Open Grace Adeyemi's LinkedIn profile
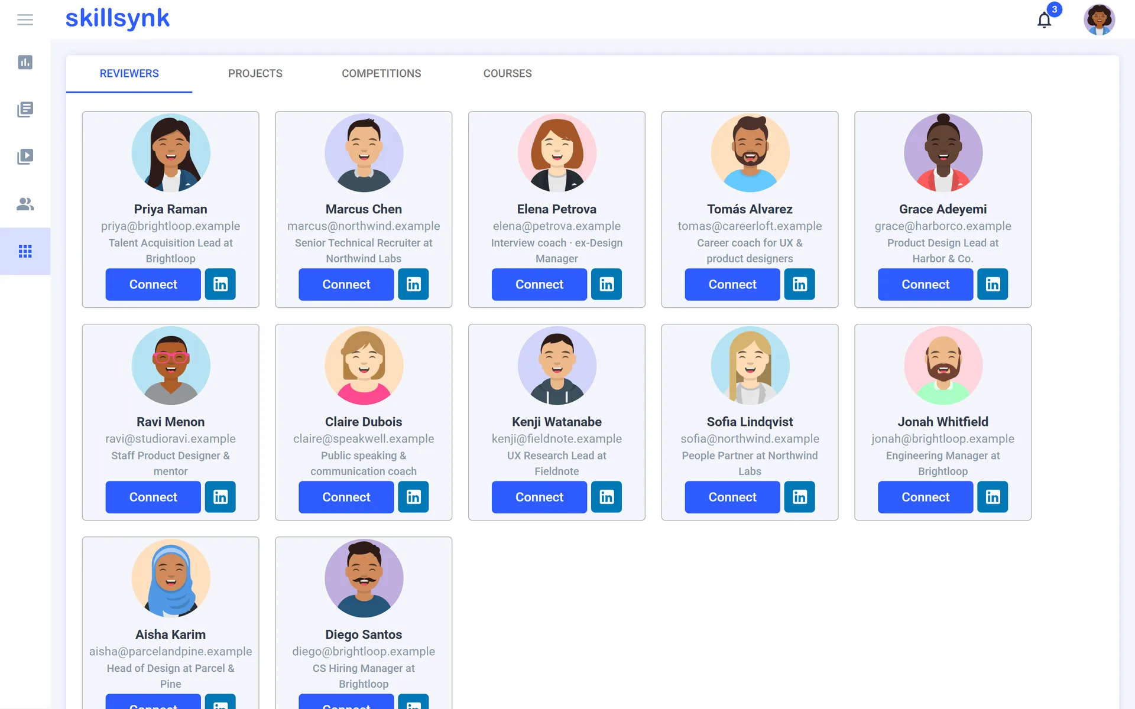Viewport: 1135px width, 709px height. tap(993, 284)
